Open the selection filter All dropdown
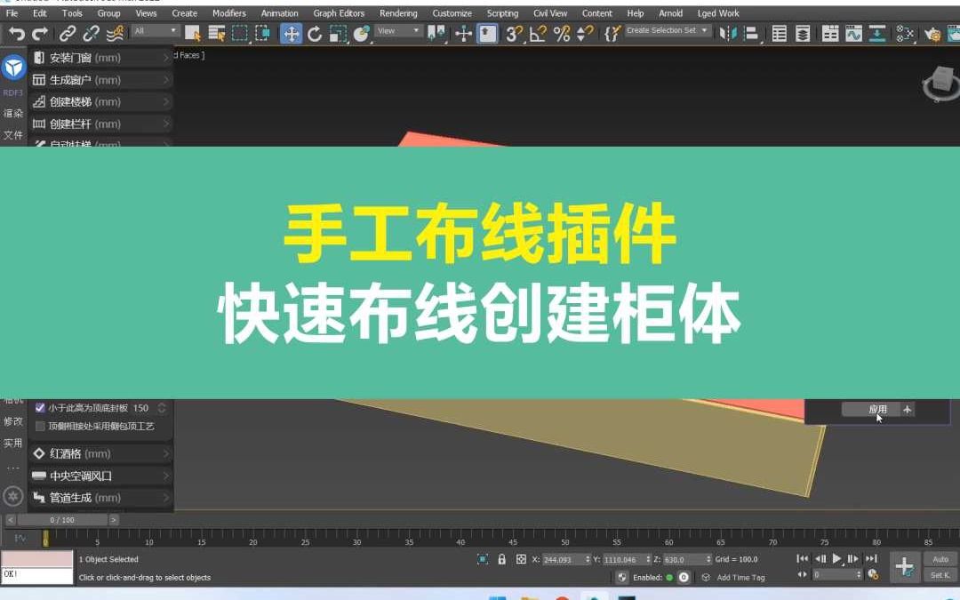 [x=156, y=30]
